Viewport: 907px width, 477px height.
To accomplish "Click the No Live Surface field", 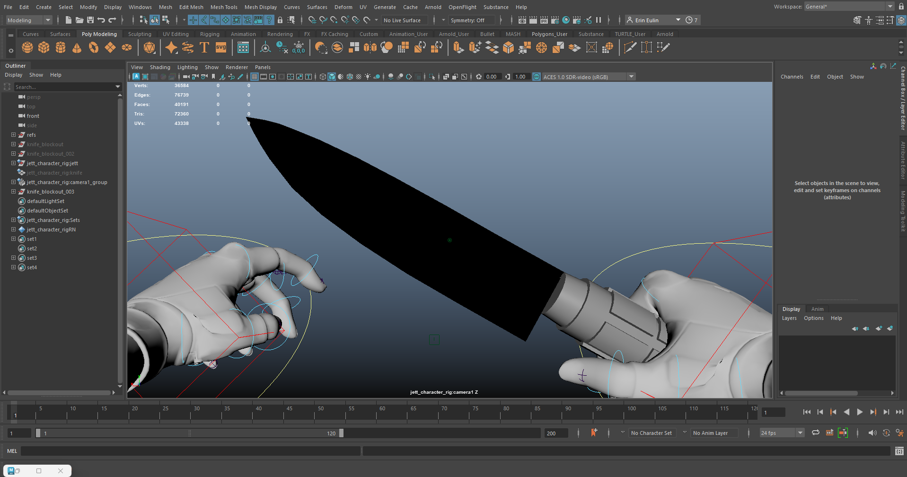I will pyautogui.click(x=405, y=20).
